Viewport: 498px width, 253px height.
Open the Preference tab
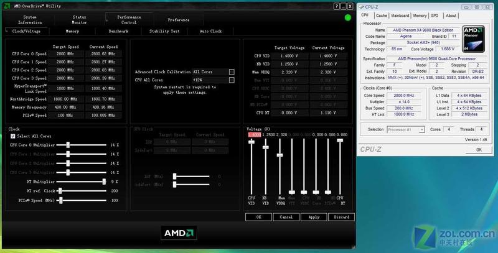pyautogui.click(x=179, y=20)
